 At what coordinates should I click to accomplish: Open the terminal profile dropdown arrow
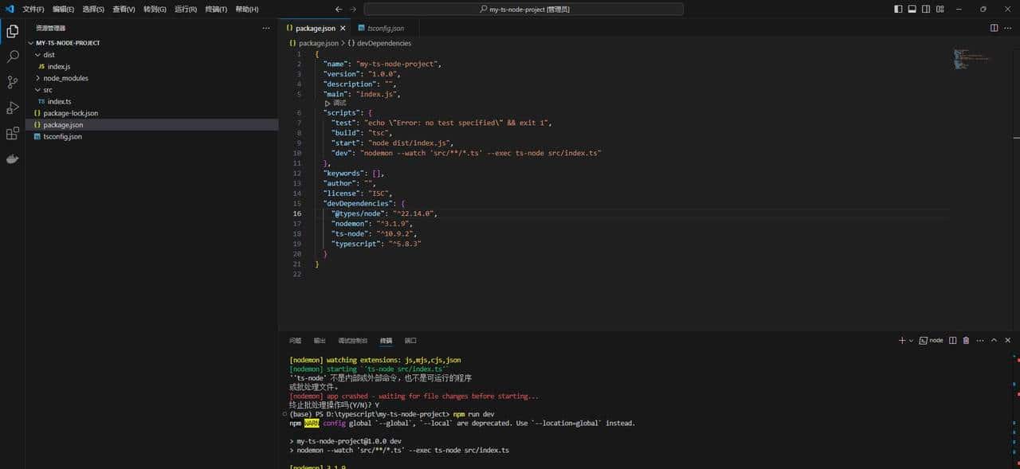pos(911,340)
